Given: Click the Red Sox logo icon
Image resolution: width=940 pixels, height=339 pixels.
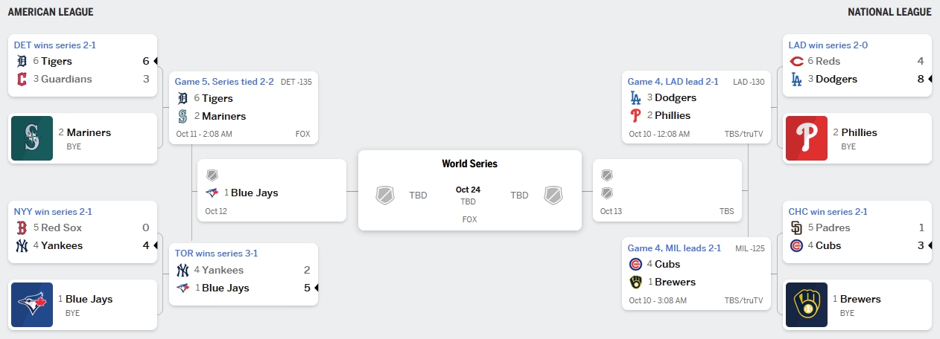Looking at the screenshot, I should [x=21, y=227].
